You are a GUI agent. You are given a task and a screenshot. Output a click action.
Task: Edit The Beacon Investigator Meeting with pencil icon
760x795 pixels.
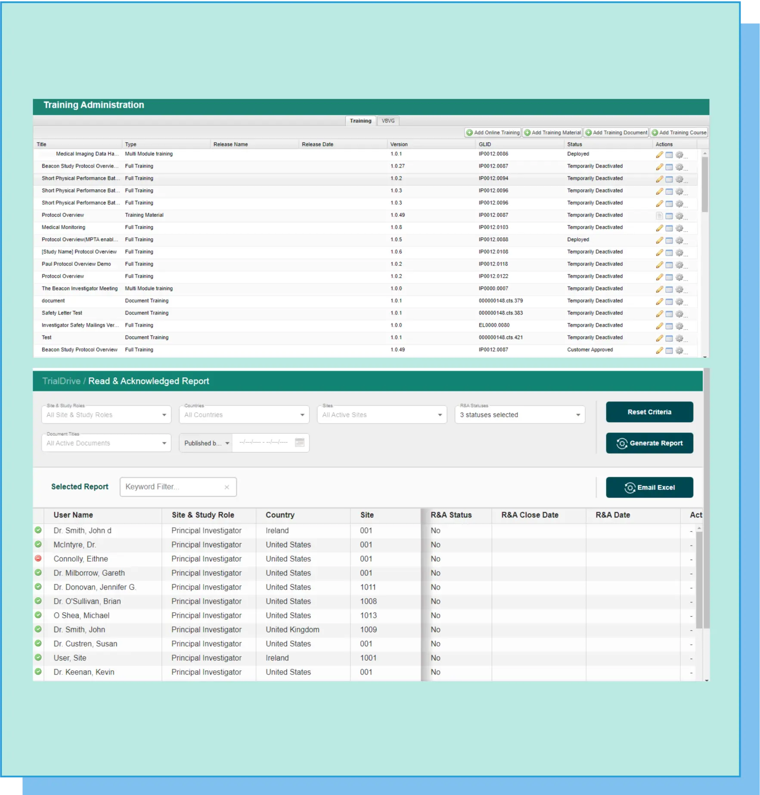[659, 289]
